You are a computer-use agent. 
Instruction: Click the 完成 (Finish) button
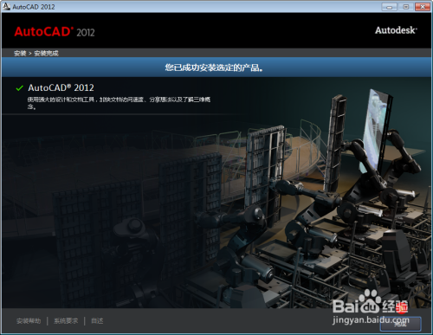tap(400, 324)
